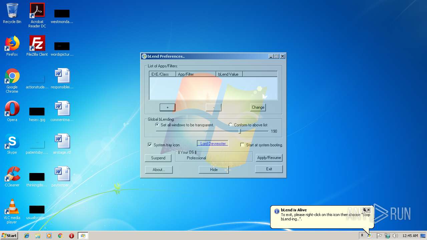The image size is (427, 240).
Task: Click the Show desktop button
Action: (423, 236)
